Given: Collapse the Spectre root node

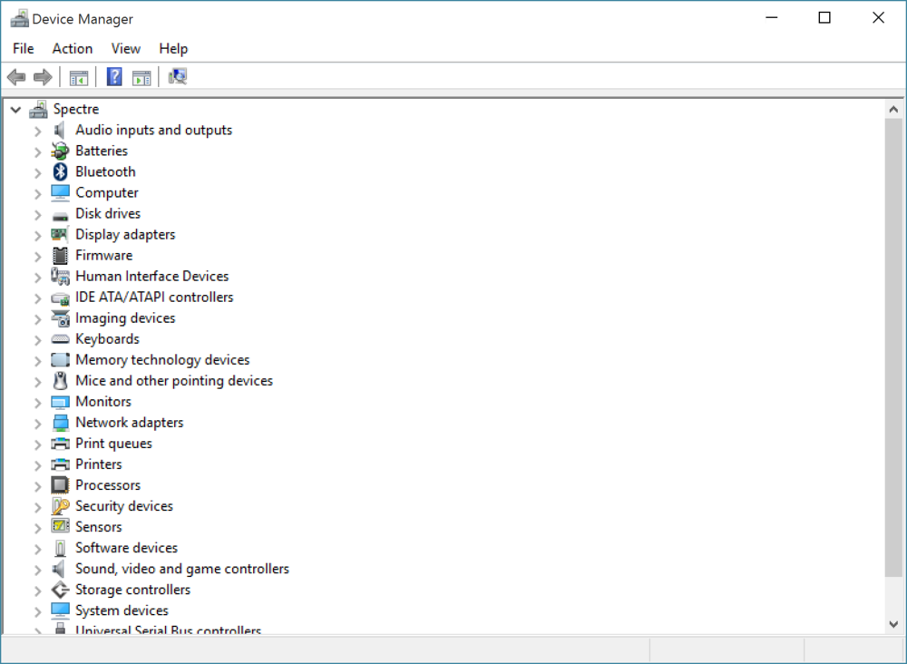Looking at the screenshot, I should click(x=15, y=110).
